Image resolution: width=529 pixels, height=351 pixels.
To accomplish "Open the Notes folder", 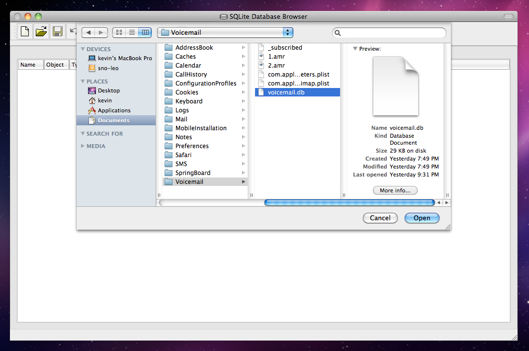I will 205,137.
